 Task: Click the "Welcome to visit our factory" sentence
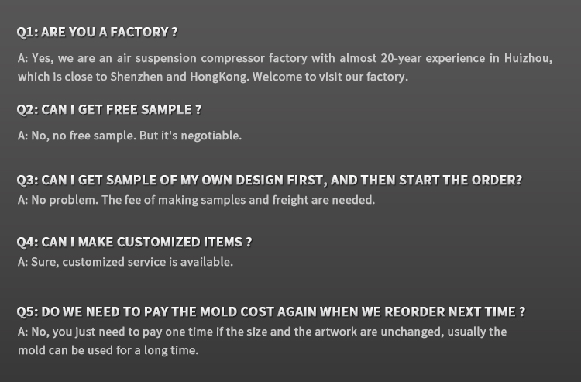(x=330, y=77)
